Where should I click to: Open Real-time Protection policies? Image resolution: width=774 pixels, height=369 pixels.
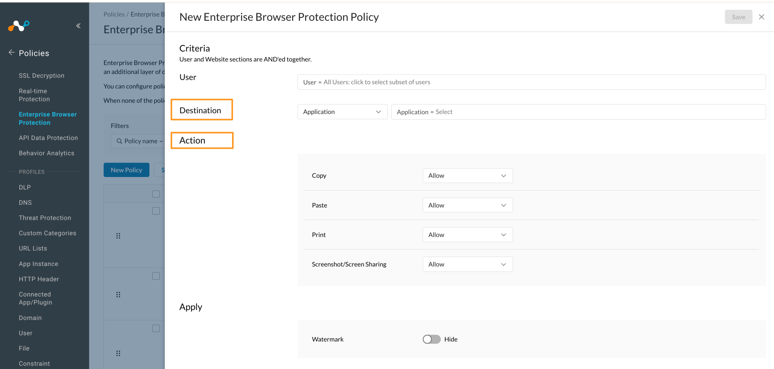(34, 95)
